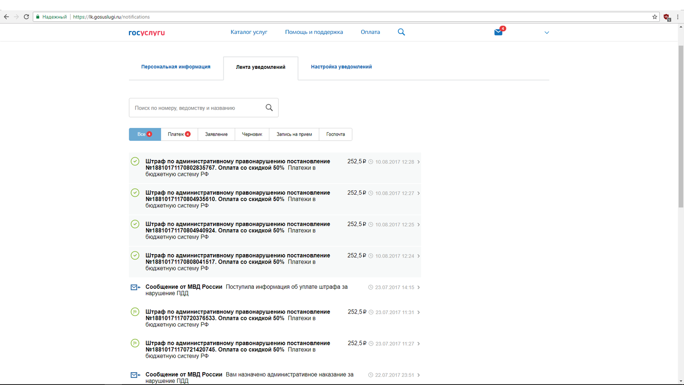Click the header search magnifier icon
This screenshot has width=684, height=385.
(x=401, y=32)
